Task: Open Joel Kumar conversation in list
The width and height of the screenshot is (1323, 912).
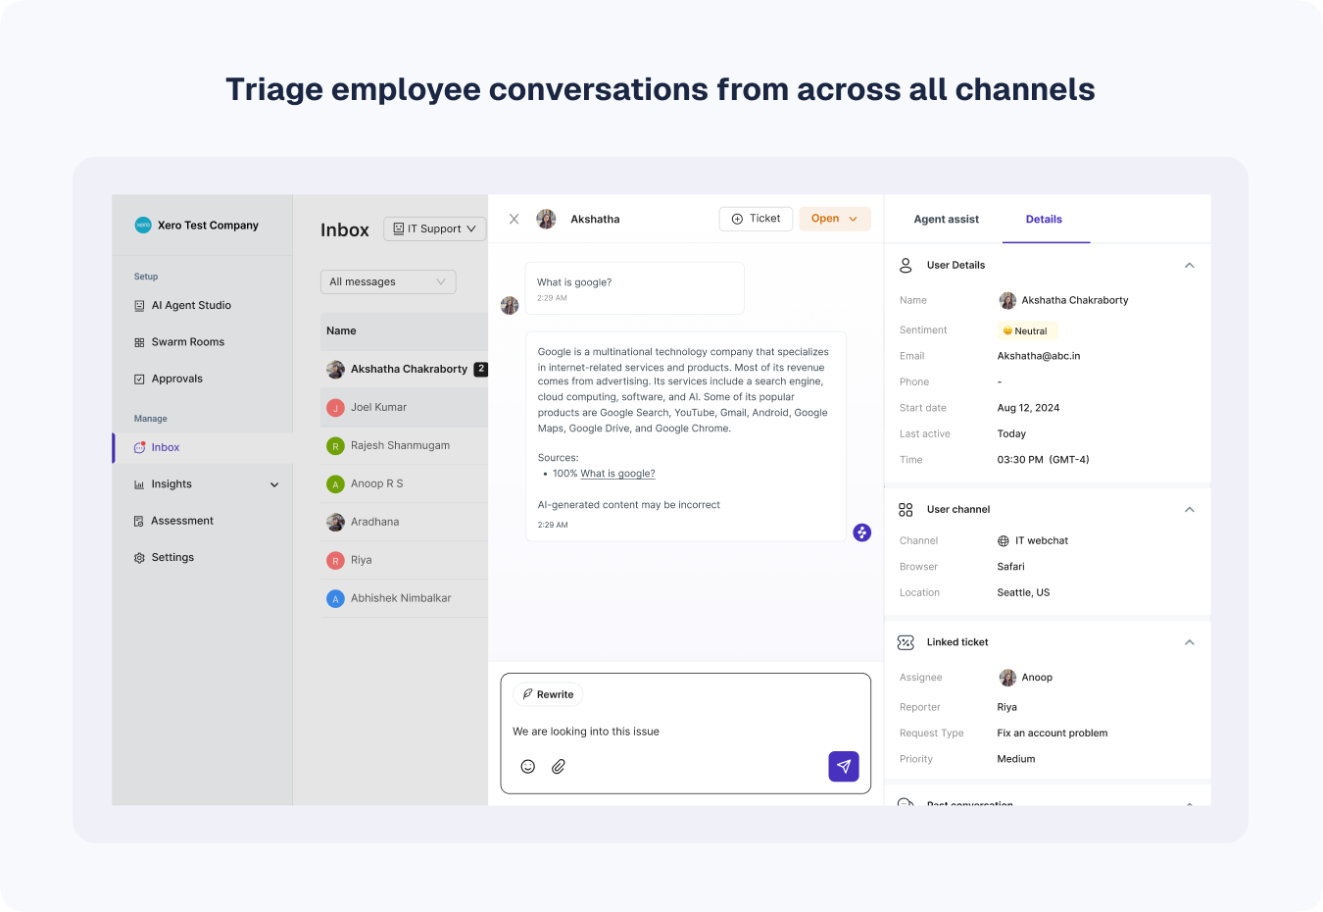Action: [404, 408]
